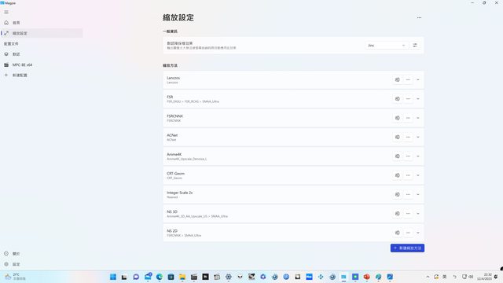Open Microsoft Edge from the taskbar
This screenshot has width=503, height=283.
[159, 277]
